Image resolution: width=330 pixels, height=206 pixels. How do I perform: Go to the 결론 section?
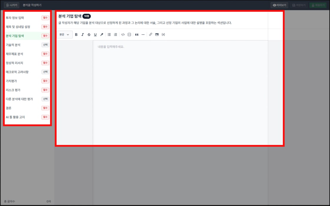(27, 108)
